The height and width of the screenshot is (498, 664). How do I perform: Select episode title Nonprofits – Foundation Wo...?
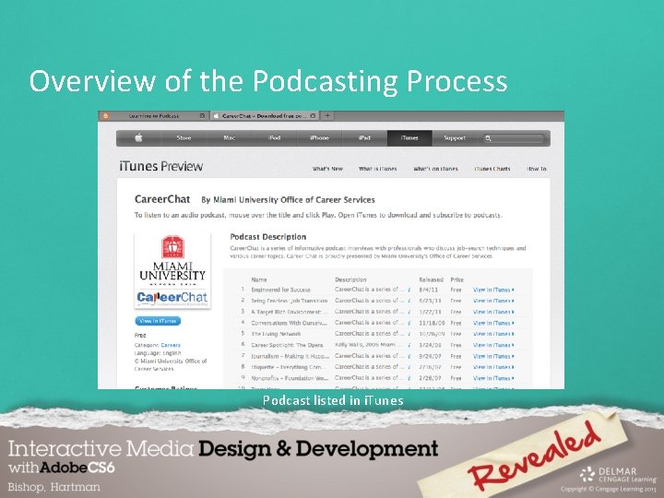click(x=290, y=378)
